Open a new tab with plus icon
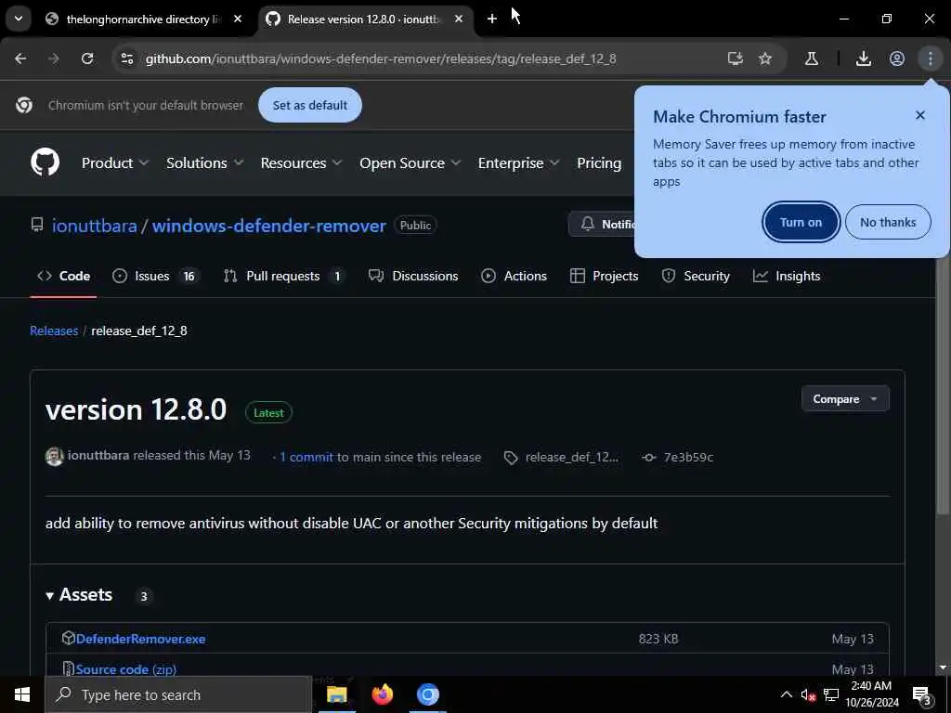The height and width of the screenshot is (713, 951). point(492,19)
